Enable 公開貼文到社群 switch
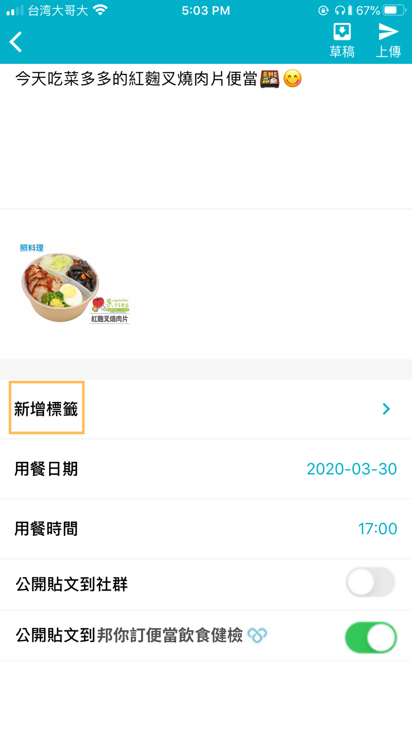The height and width of the screenshot is (734, 412). point(370,582)
